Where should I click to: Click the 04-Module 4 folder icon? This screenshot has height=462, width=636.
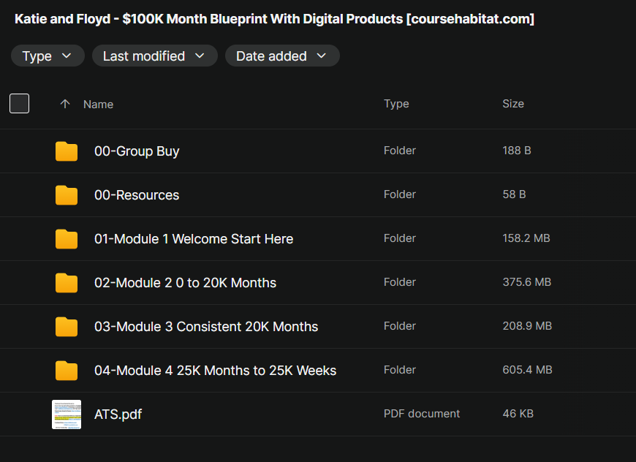tap(67, 371)
